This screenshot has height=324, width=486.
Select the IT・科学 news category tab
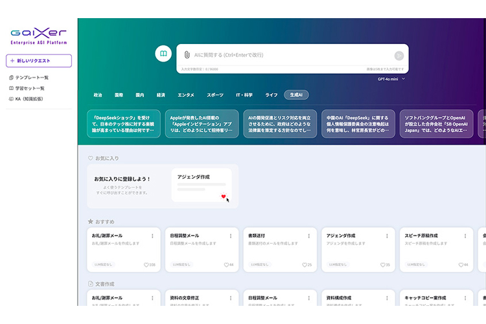click(244, 95)
